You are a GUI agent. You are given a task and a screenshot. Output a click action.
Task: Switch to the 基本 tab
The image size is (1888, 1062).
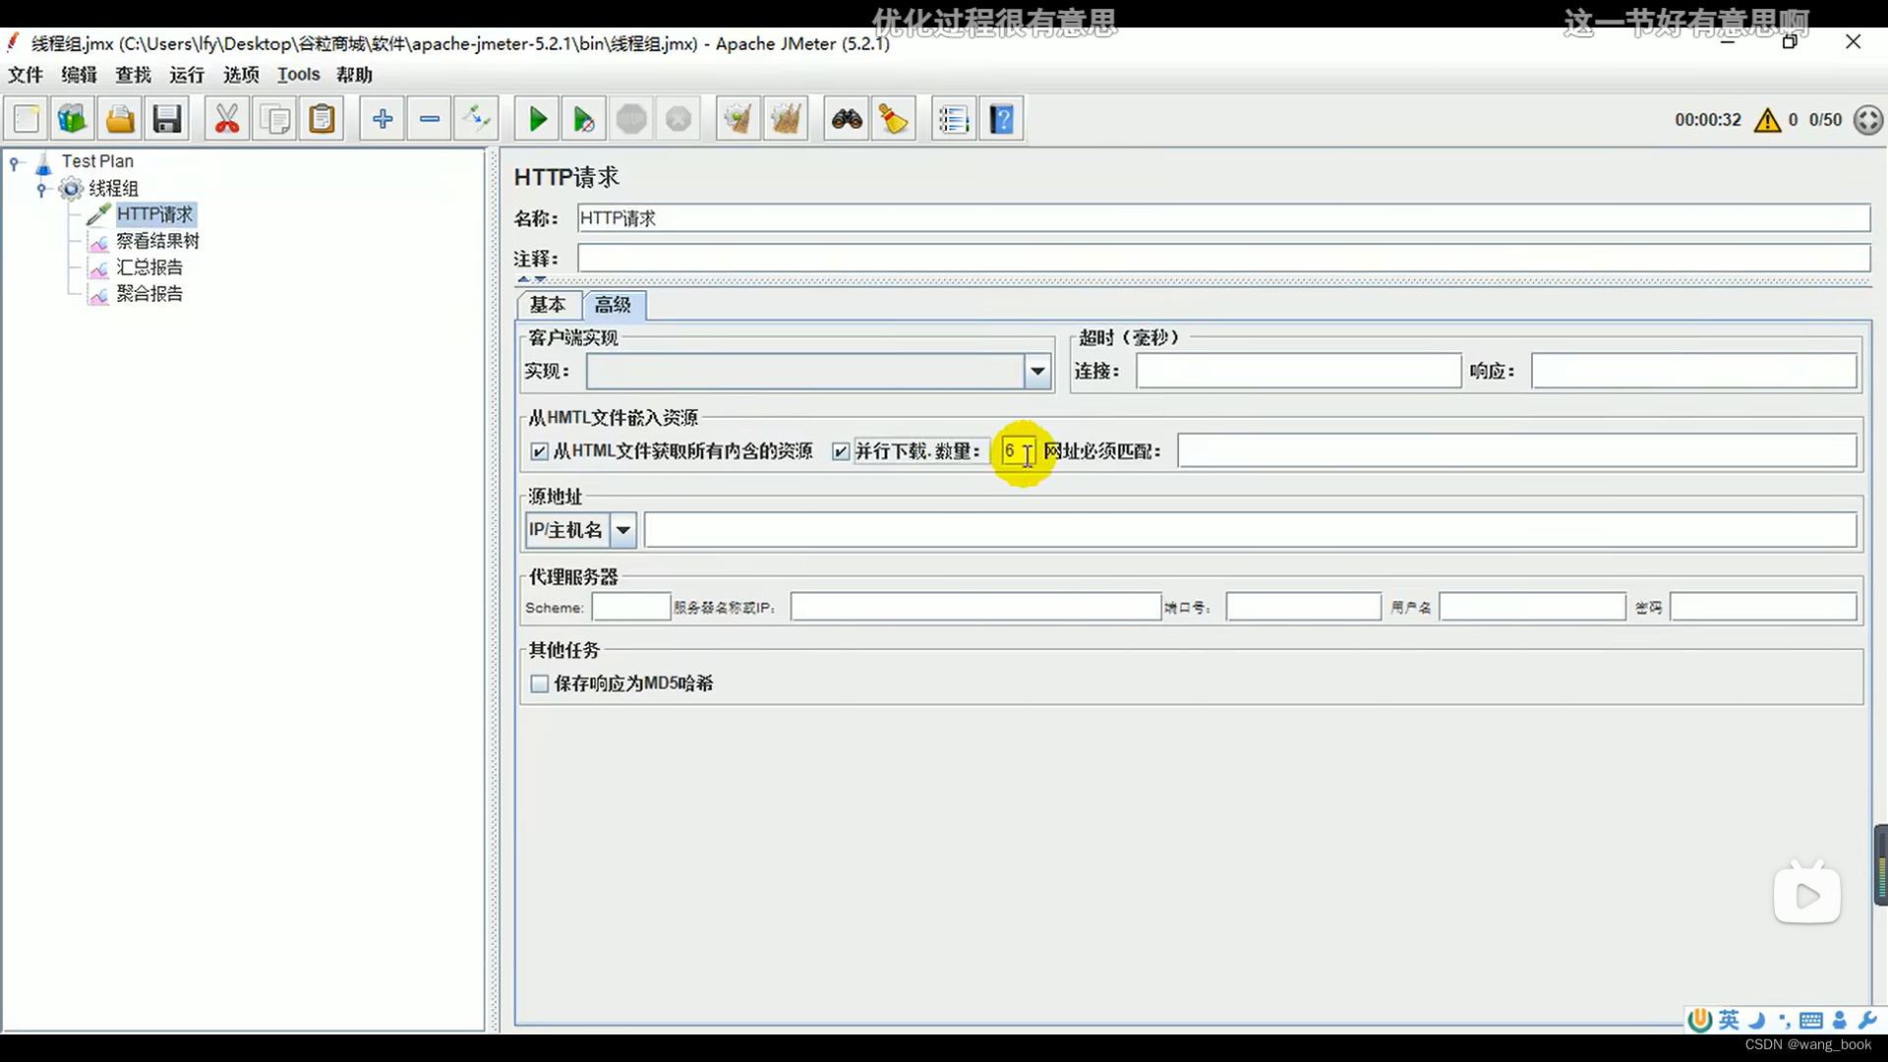[548, 305]
